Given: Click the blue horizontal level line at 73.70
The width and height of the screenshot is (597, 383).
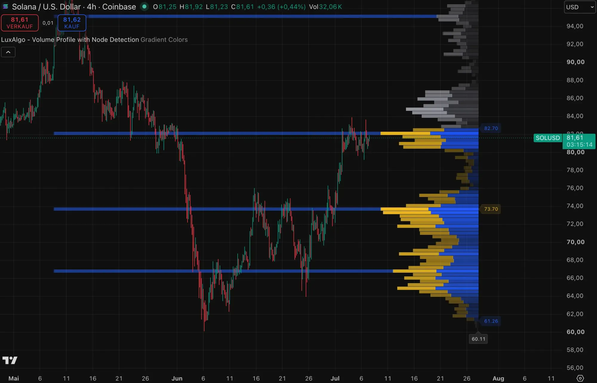Looking at the screenshot, I should [217, 209].
